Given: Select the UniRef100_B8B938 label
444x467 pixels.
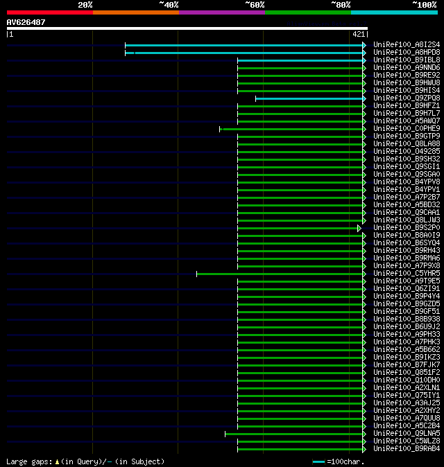Looking at the screenshot, I should (x=407, y=319).
